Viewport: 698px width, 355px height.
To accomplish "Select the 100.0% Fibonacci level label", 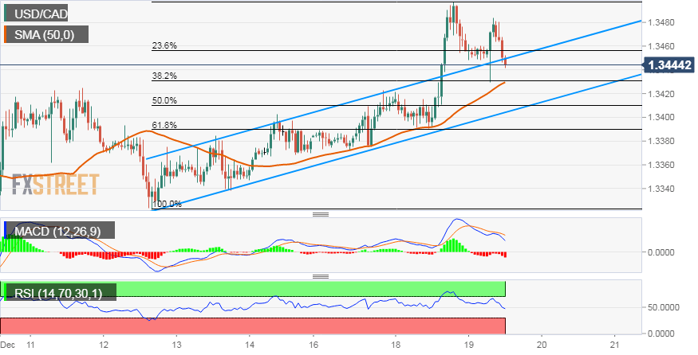I will pos(167,204).
